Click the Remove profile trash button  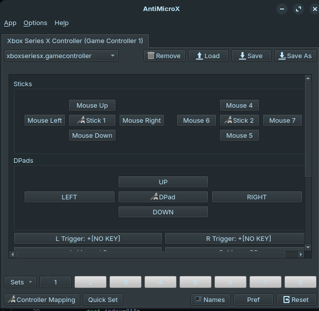[164, 56]
